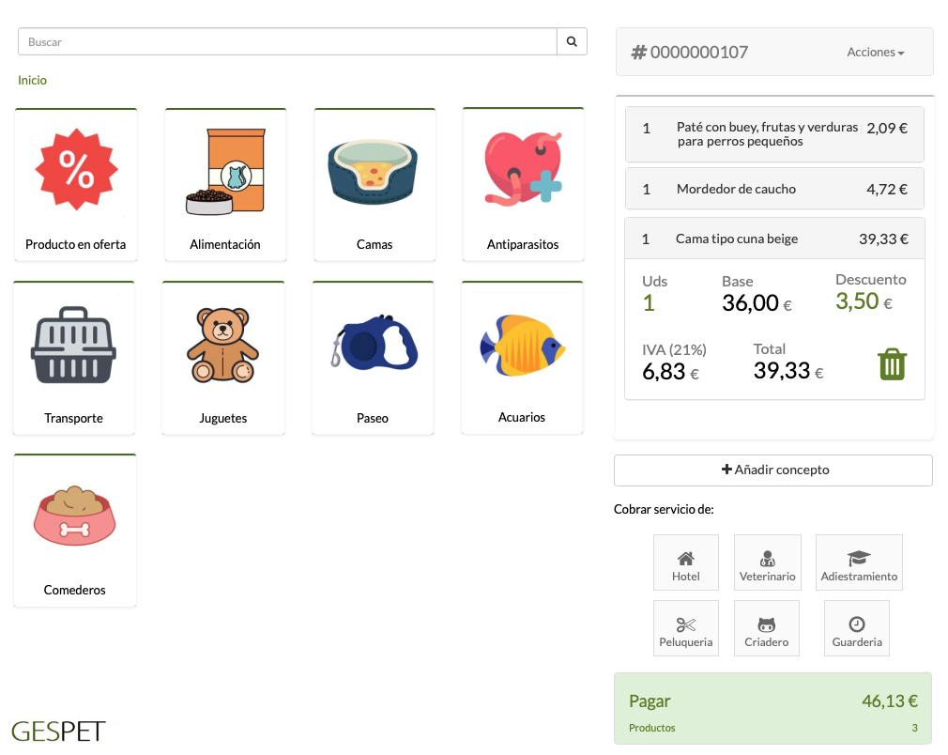This screenshot has height=755, width=948.
Task: Charge a Hotel service
Action: pyautogui.click(x=686, y=562)
